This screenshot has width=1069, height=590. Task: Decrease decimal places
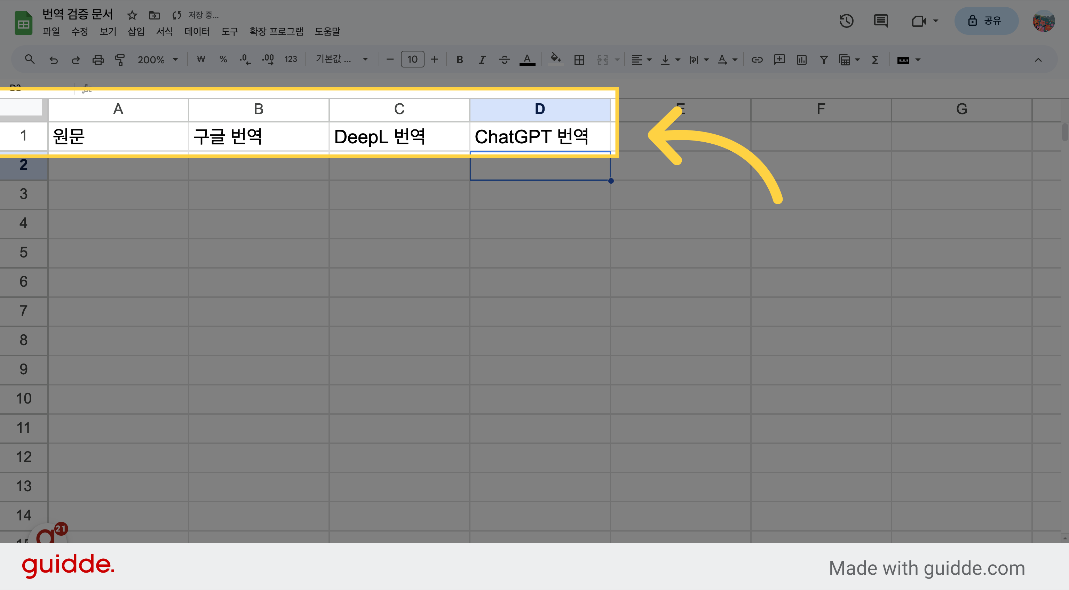click(245, 59)
